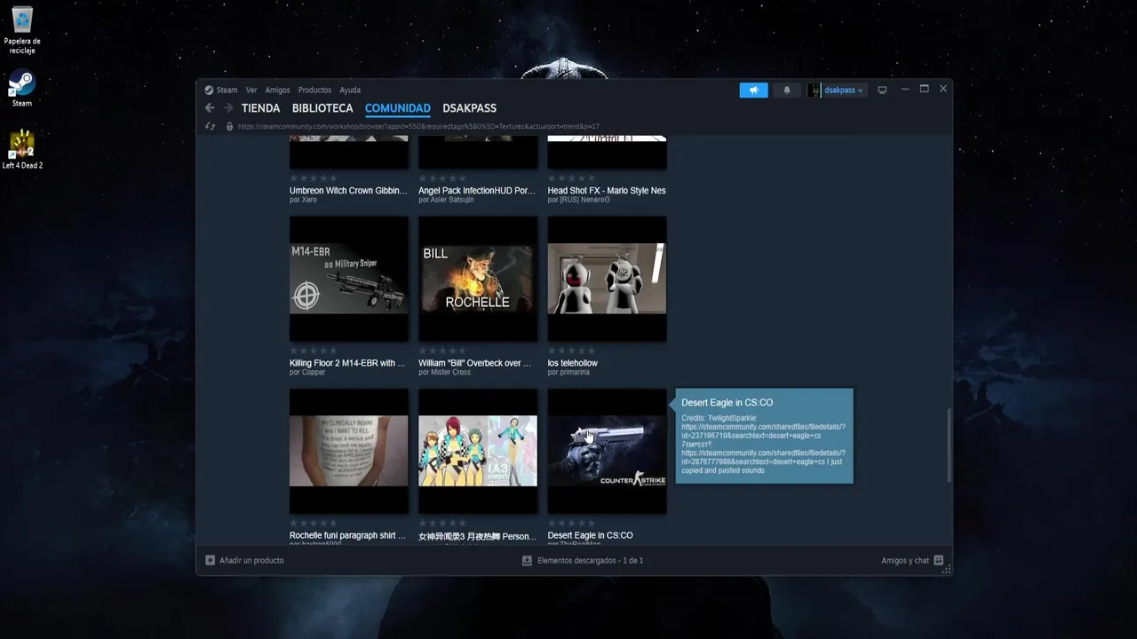Click the padlock icon beside the URL
The width and height of the screenshot is (1137, 639).
[x=229, y=126]
